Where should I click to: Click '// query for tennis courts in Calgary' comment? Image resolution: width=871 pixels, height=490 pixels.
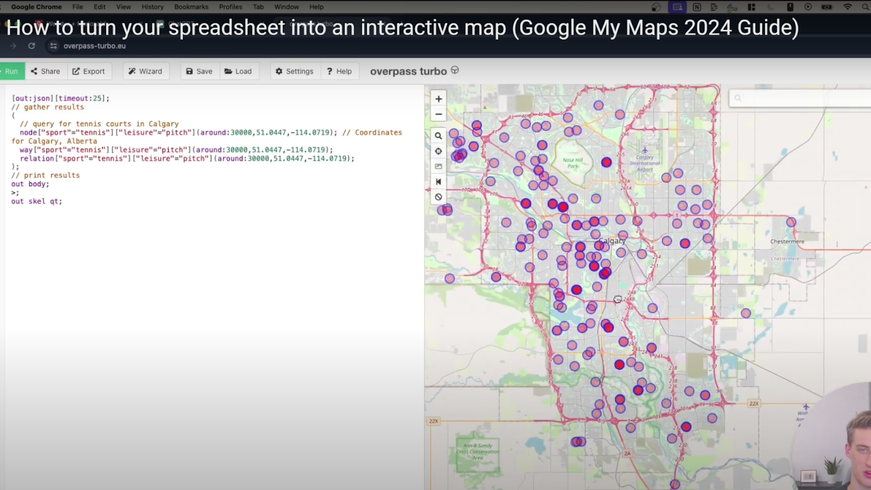tap(99, 124)
